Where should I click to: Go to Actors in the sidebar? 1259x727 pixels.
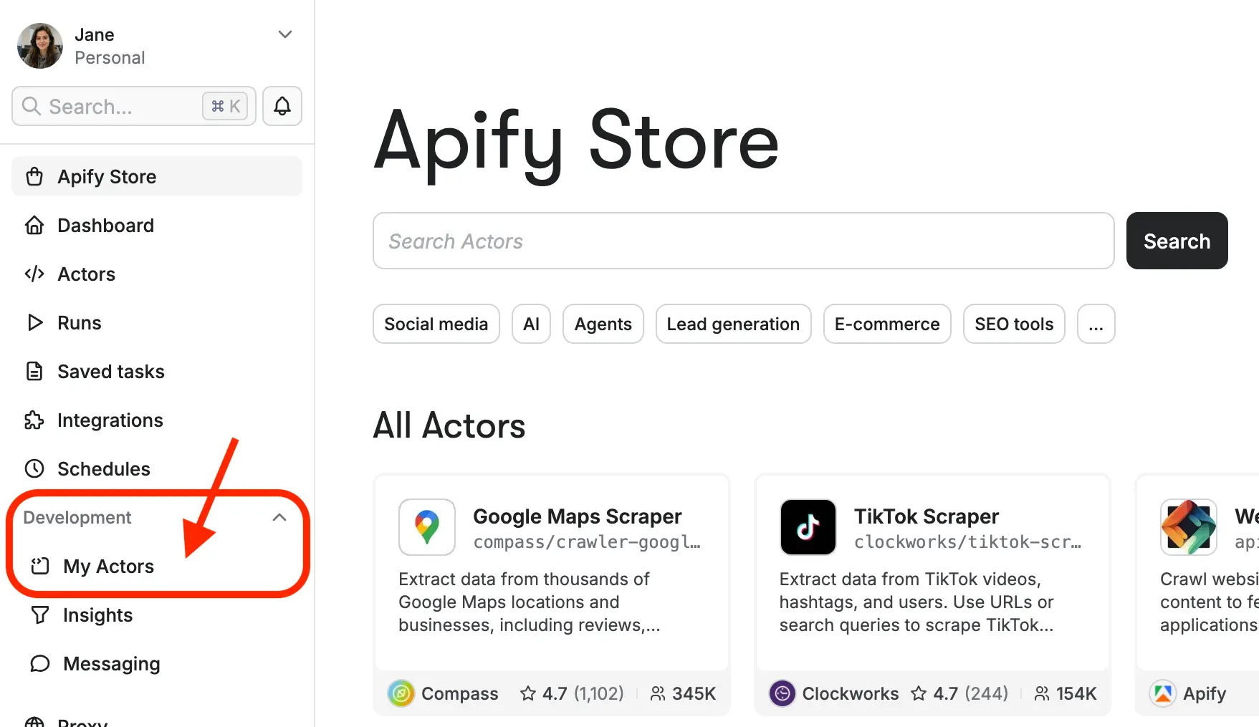pos(157,274)
